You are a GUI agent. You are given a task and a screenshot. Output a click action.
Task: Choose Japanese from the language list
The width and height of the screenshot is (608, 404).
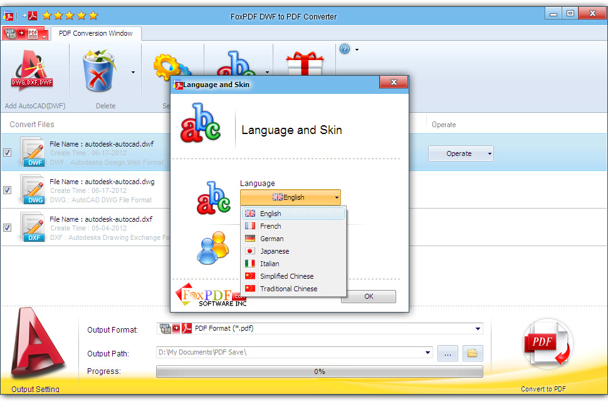point(293,251)
